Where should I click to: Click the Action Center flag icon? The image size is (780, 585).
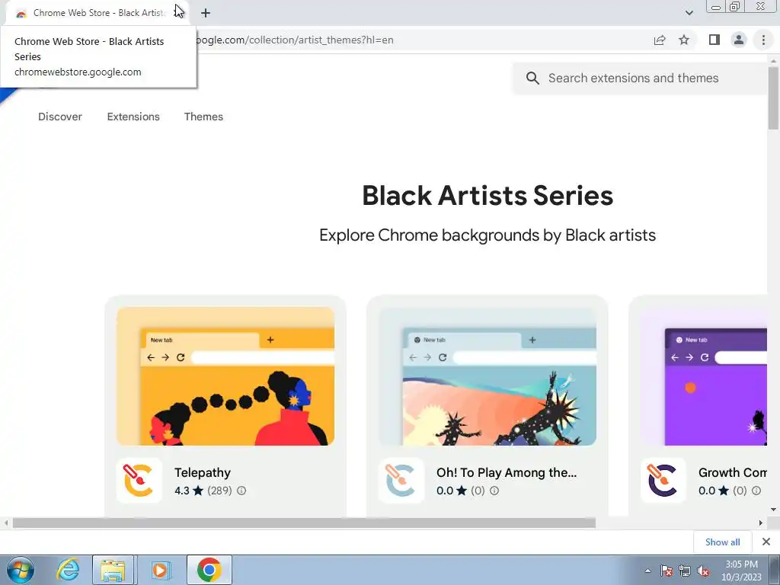667,571
